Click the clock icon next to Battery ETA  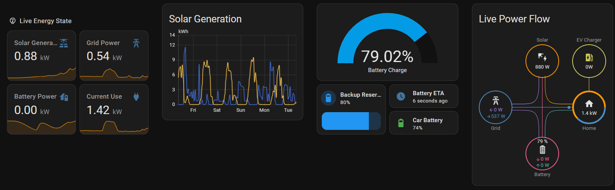pos(401,96)
